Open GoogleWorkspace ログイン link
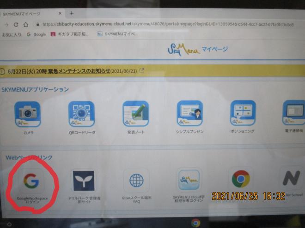 pyautogui.click(x=31, y=181)
